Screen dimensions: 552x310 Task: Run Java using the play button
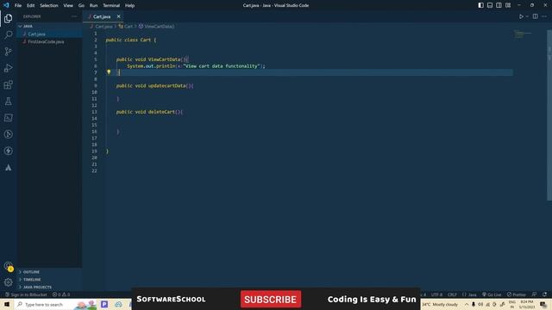pos(521,16)
